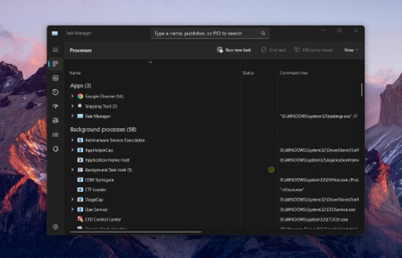This screenshot has width=402, height=258.
Task: Expand the Google Chrome process group
Action: pyautogui.click(x=72, y=96)
